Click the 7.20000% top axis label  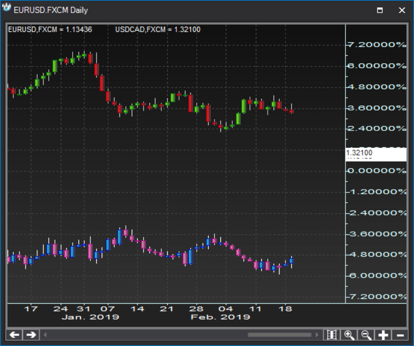click(377, 44)
